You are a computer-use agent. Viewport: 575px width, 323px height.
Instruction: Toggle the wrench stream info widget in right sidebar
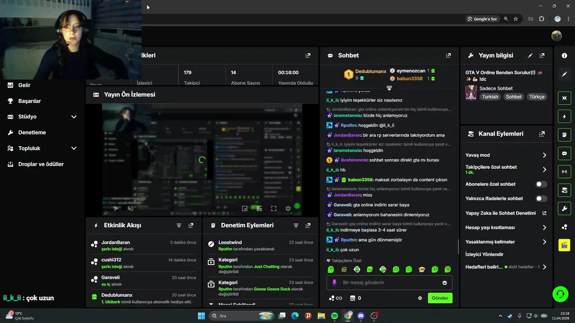(564, 209)
